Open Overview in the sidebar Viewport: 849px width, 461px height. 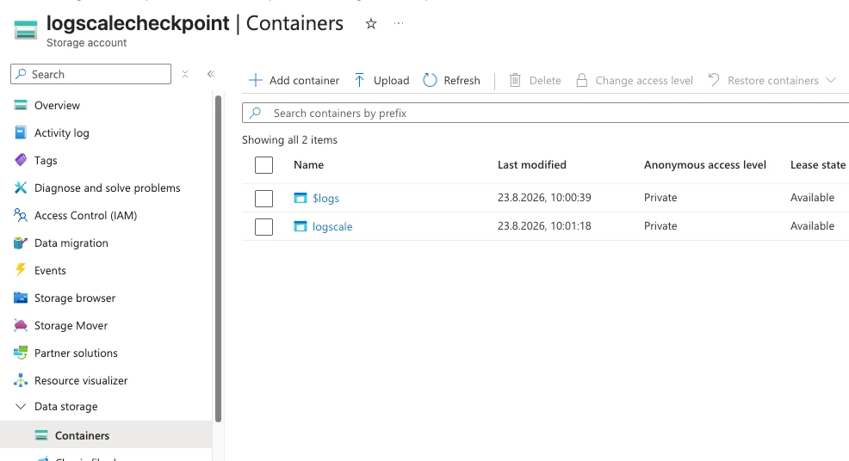pos(57,105)
